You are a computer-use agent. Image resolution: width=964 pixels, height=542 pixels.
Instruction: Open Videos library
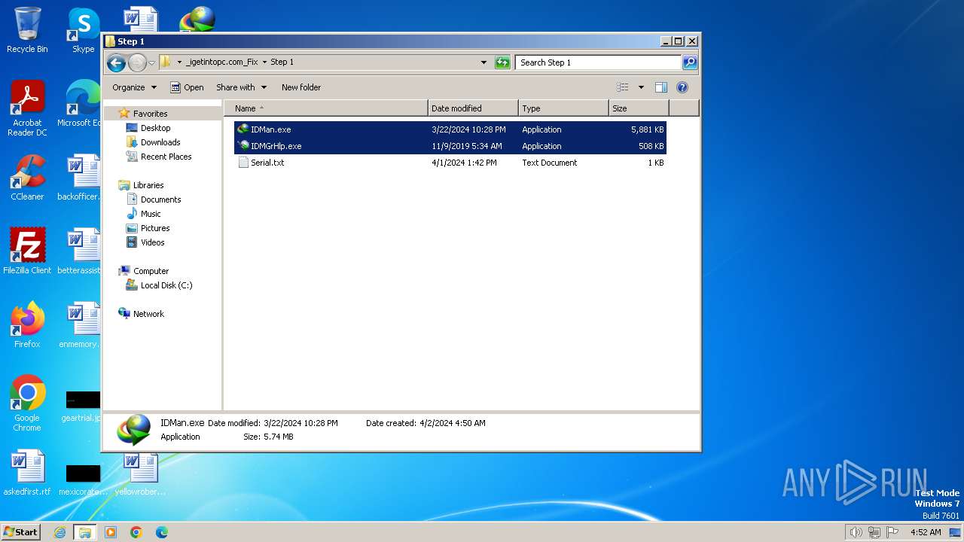pyautogui.click(x=153, y=242)
